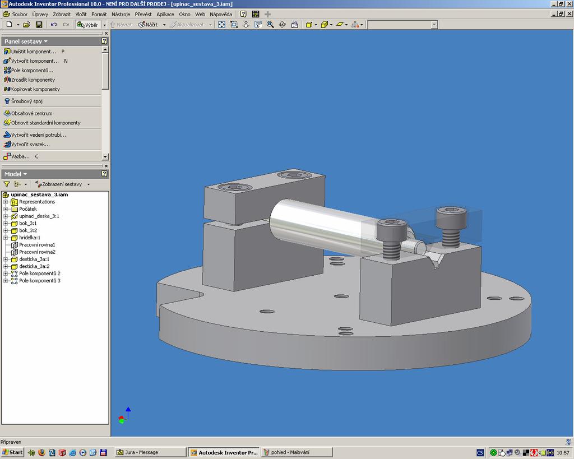Open the Zobrazit menu

click(62, 14)
